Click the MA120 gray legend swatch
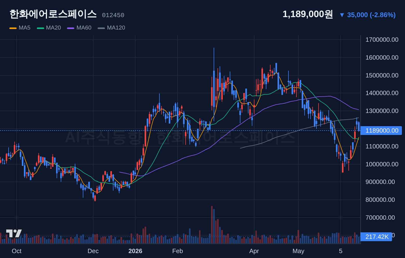Image resolution: width=405 pixels, height=258 pixels. (x=101, y=28)
